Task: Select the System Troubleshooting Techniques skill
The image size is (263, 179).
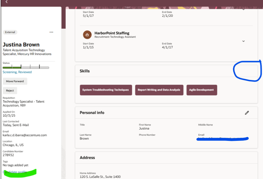Action: click(x=106, y=90)
